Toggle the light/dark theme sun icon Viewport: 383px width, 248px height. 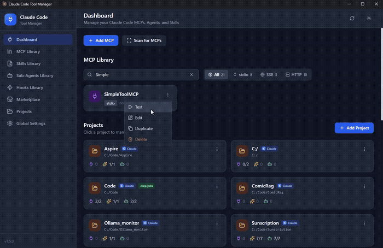click(369, 18)
